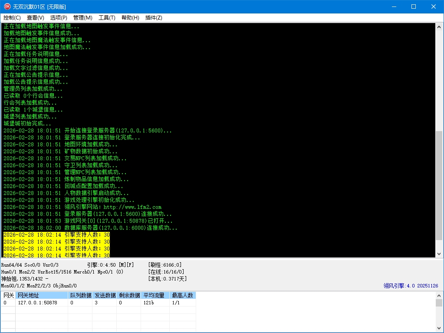Open the 帮助(H) menu
444x333 pixels.
(x=130, y=18)
